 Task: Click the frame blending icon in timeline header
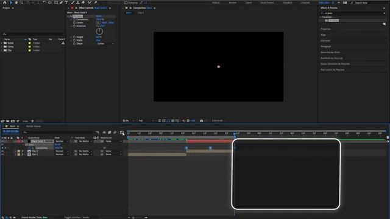pyautogui.click(x=110, y=133)
